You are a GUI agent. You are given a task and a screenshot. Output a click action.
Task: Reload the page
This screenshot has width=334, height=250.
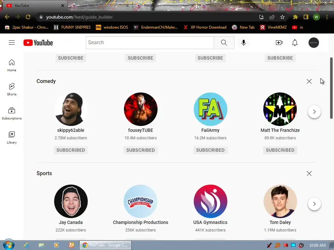point(28,17)
